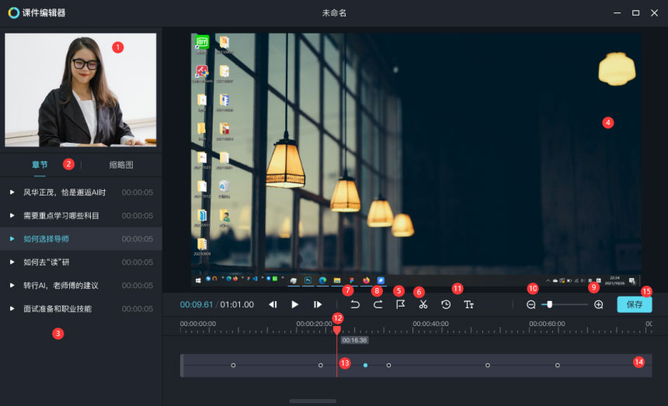The width and height of the screenshot is (668, 406).
Task: Switch to the 缩略图 tab
Action: point(121,165)
